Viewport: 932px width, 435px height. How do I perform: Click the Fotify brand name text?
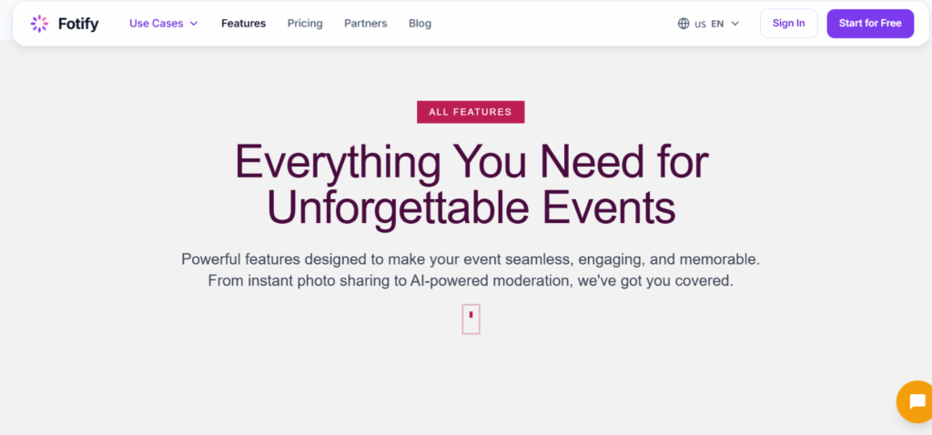coord(79,24)
